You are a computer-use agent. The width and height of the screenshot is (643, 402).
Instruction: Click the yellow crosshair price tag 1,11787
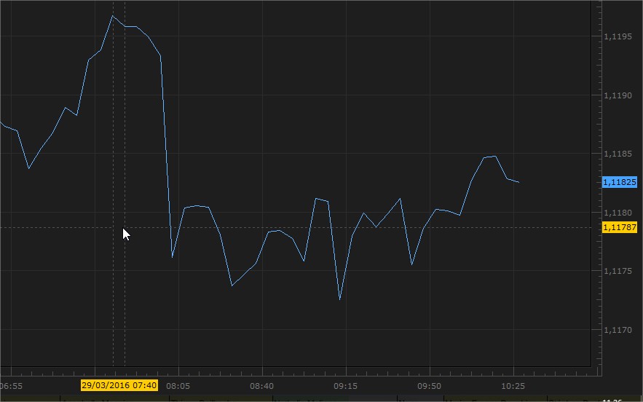pyautogui.click(x=619, y=227)
